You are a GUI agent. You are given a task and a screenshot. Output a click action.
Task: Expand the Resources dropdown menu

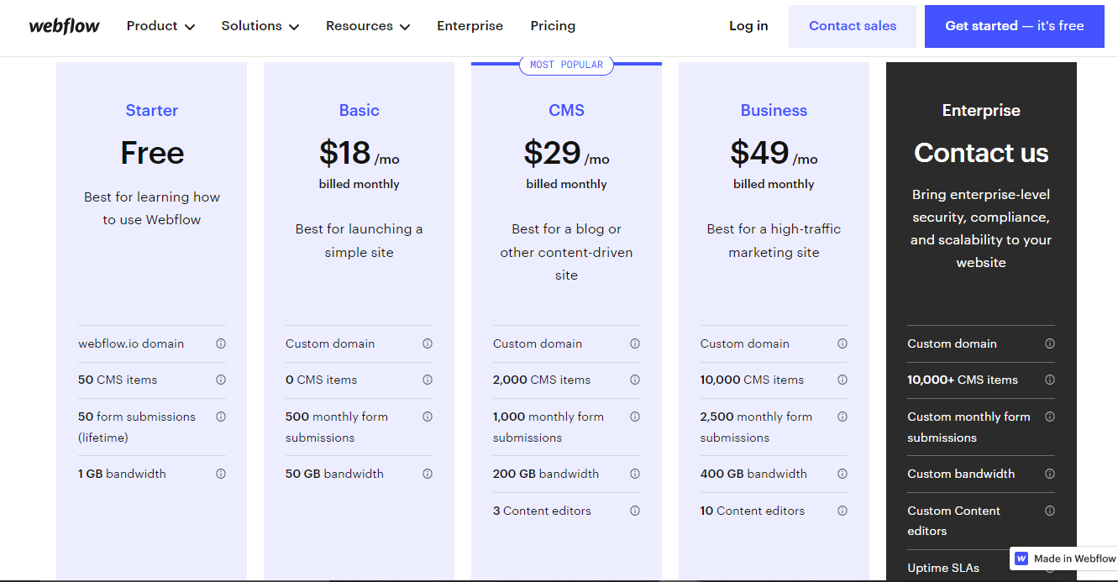(x=368, y=26)
